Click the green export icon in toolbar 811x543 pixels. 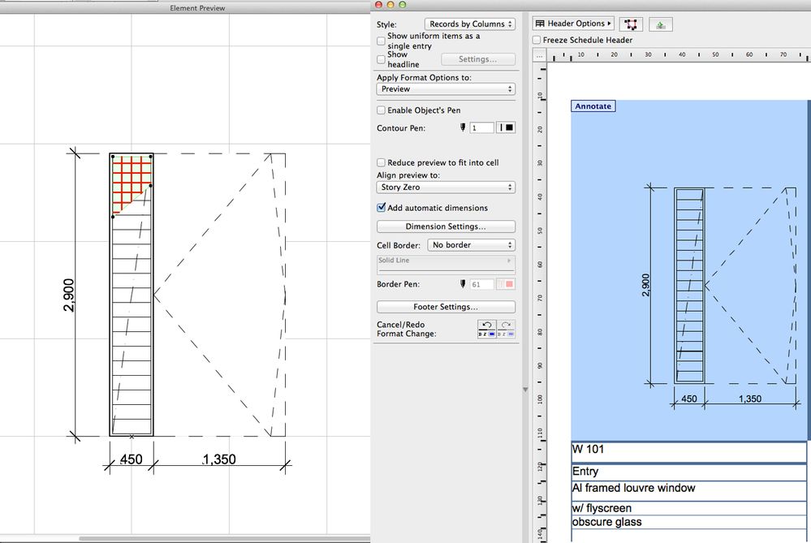pos(661,24)
